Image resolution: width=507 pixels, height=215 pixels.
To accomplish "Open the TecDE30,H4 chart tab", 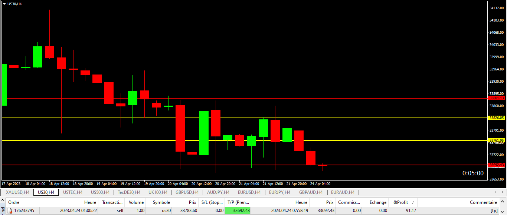I will coord(129,192).
